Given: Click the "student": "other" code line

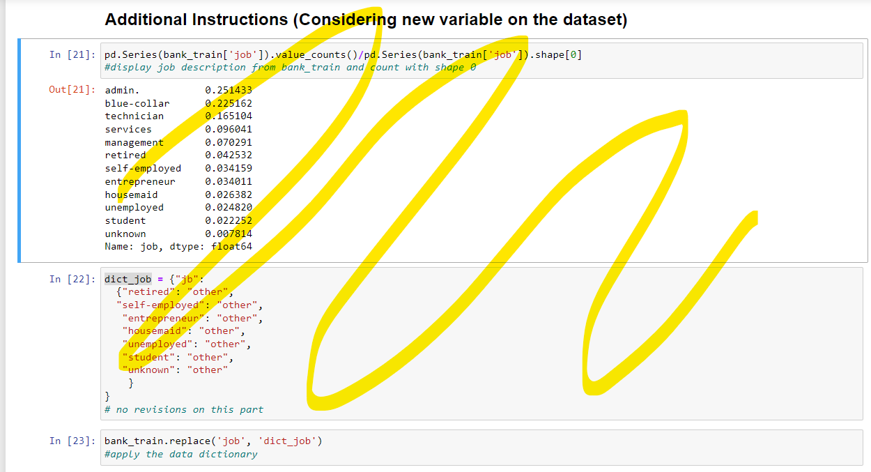Looking at the screenshot, I should 178,357.
